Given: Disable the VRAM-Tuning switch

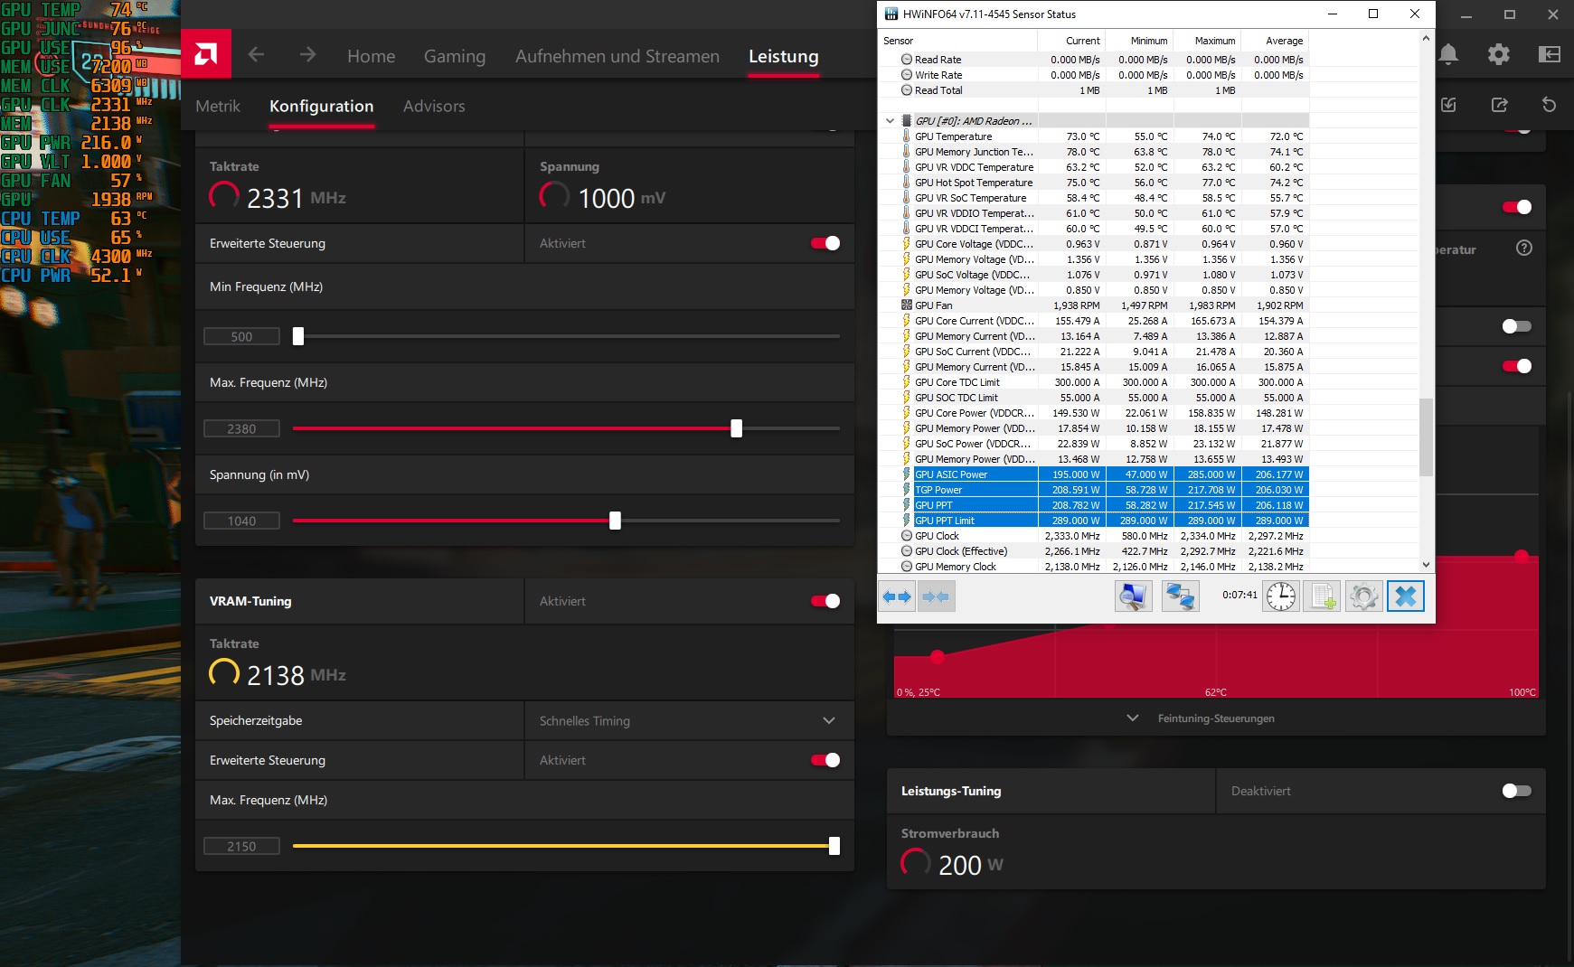Looking at the screenshot, I should tap(825, 601).
